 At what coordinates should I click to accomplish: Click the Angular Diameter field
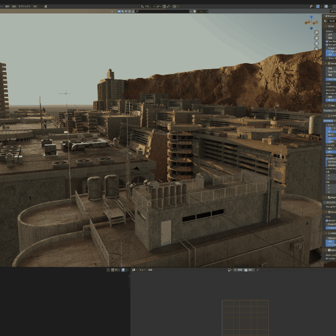tap(331, 48)
